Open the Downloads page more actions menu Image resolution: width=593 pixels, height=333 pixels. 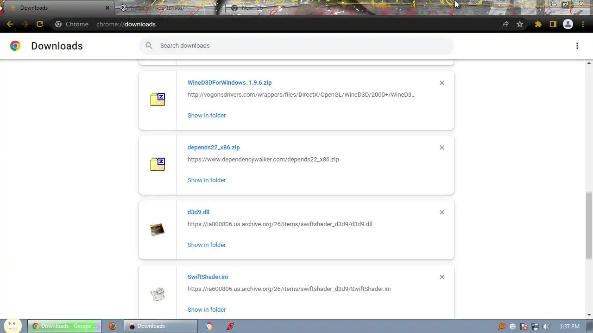click(577, 46)
